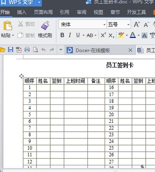
Task: Open the 章节 ribbon tab
Action: click(115, 12)
